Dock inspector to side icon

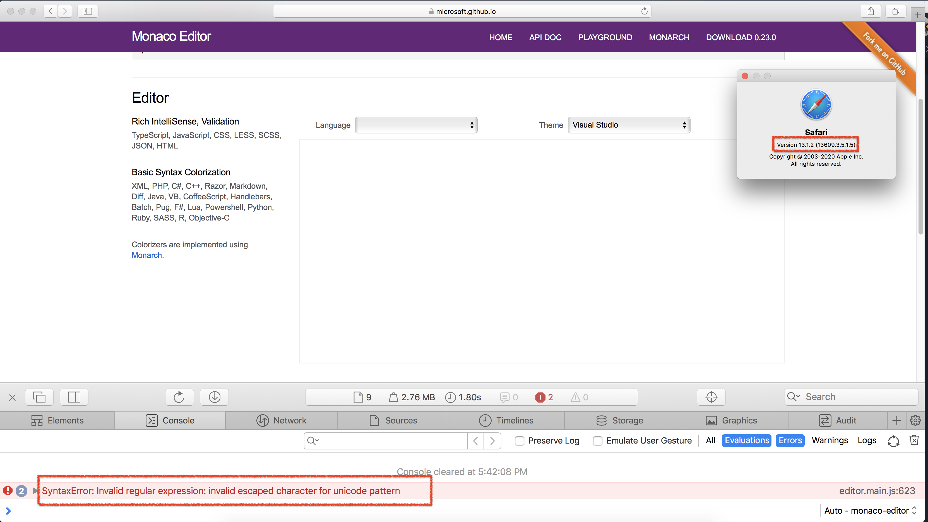74,397
